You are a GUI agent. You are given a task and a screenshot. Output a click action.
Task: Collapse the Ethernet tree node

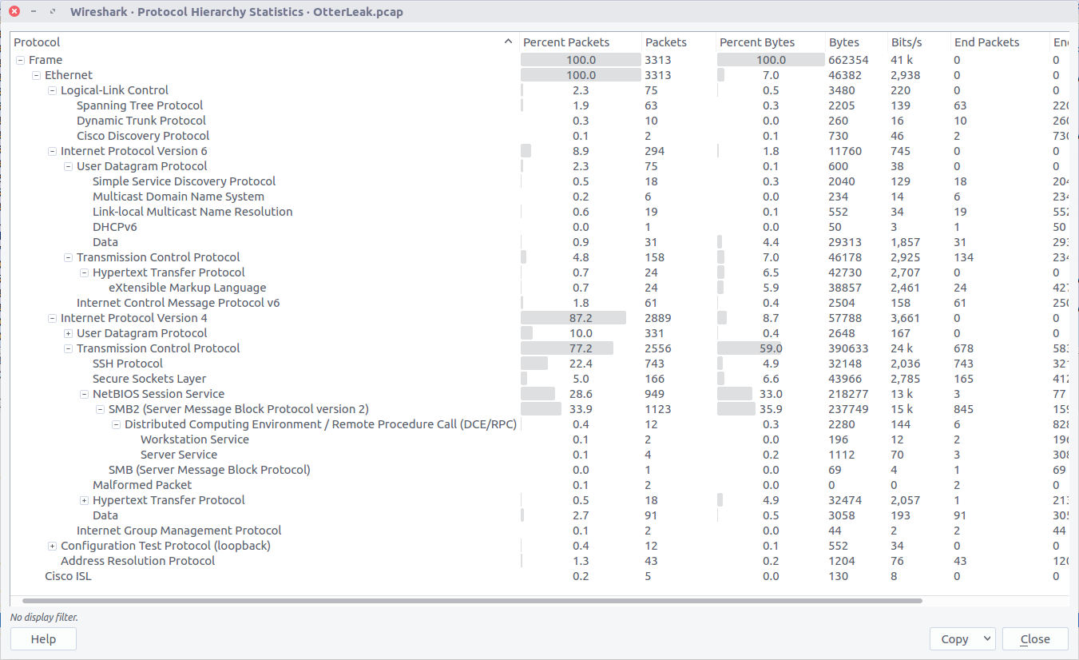pos(36,75)
